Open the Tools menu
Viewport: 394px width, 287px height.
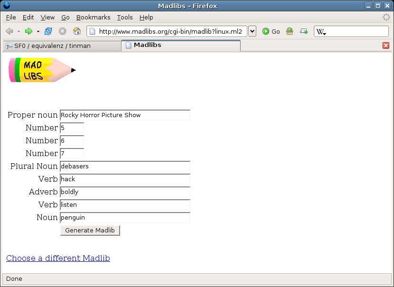coord(125,17)
